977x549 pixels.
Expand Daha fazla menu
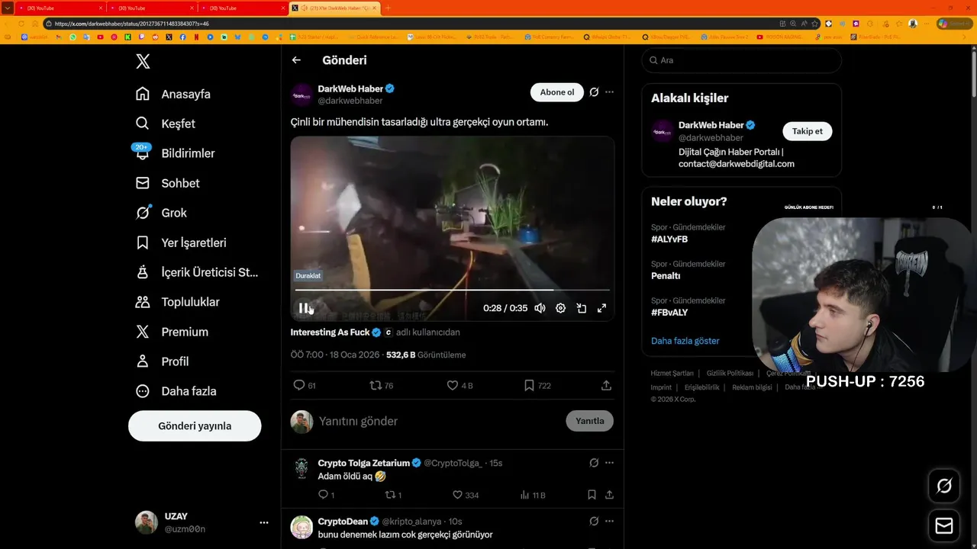176,391
